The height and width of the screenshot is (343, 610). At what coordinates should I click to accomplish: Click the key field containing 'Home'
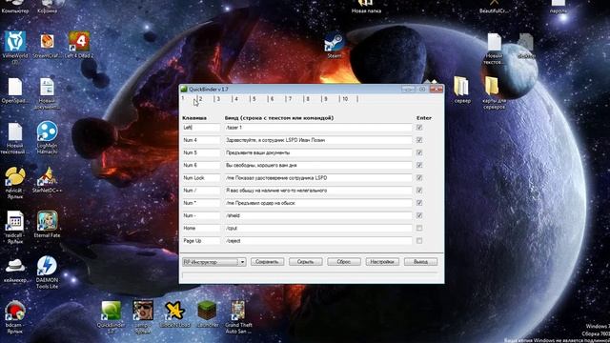pyautogui.click(x=201, y=229)
